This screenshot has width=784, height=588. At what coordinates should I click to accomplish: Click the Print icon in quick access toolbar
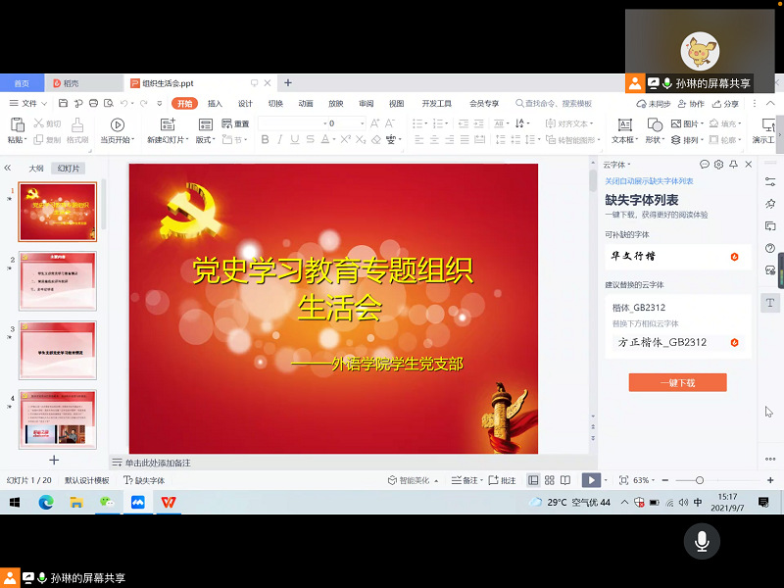92,103
